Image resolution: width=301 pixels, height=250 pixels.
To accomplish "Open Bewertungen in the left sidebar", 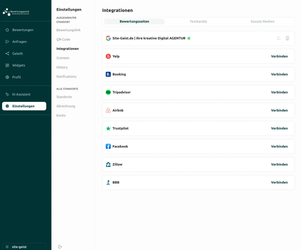I will tap(23, 30).
